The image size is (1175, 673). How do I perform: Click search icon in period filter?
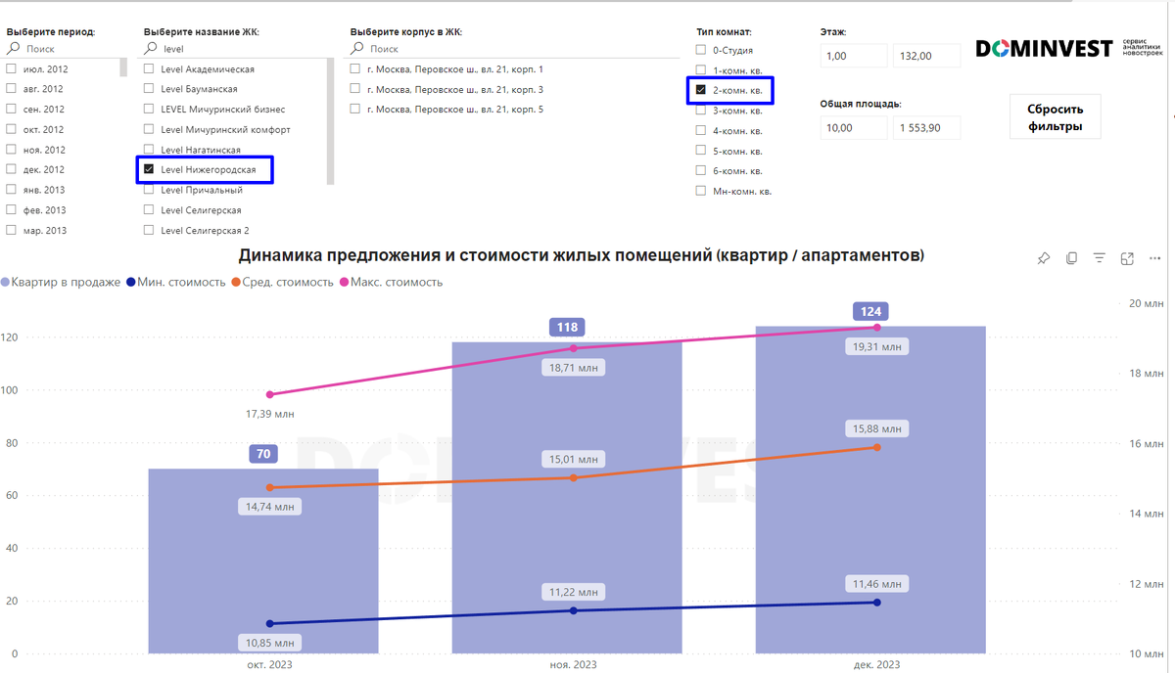pos(13,48)
